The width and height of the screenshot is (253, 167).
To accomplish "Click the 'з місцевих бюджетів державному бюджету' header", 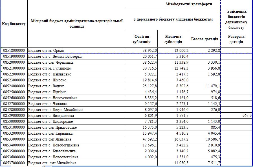I will pos(236,19).
